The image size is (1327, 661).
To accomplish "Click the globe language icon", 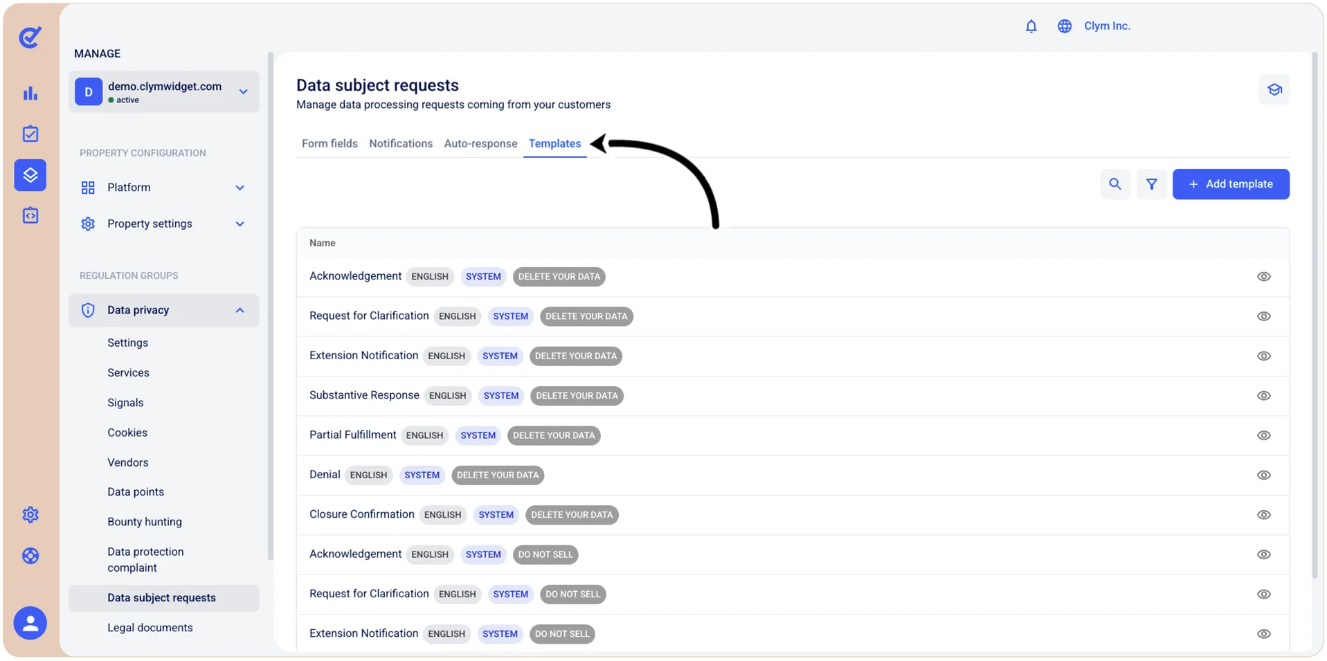I will pos(1064,26).
